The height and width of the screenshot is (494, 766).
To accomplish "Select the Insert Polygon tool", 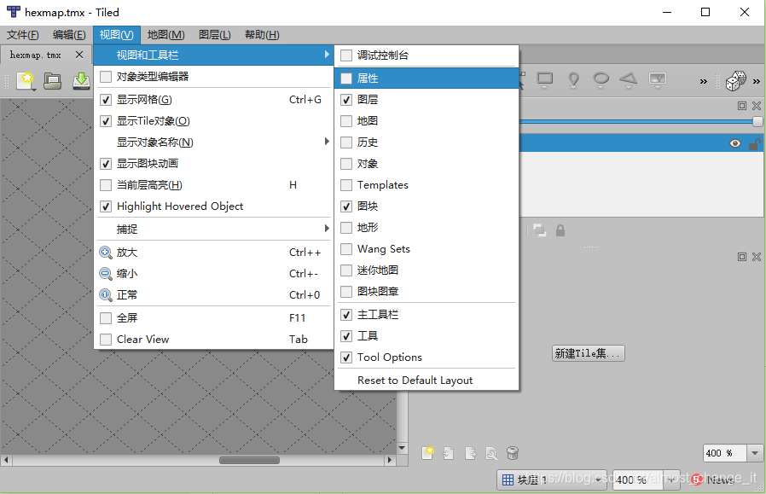I will coord(629,80).
